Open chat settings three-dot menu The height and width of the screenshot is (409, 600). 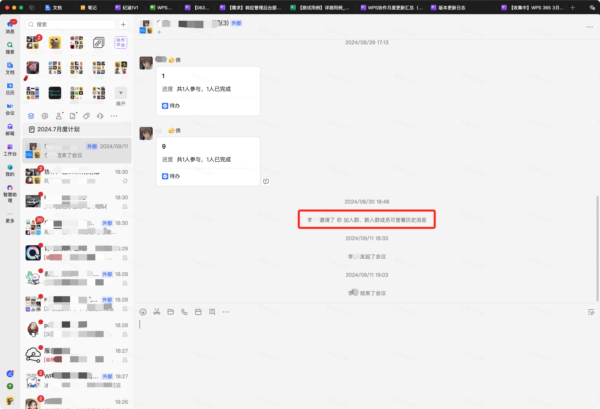(589, 27)
